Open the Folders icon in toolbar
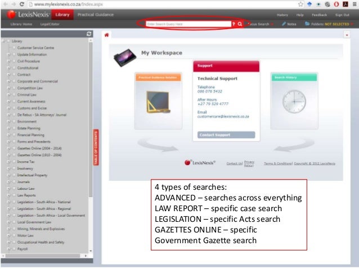 point(307,24)
